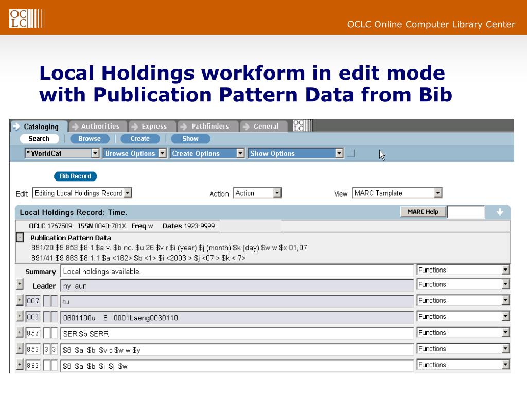Screen dimensions: 527x395
Task: Open the Show Options dropdown
Action: point(296,153)
